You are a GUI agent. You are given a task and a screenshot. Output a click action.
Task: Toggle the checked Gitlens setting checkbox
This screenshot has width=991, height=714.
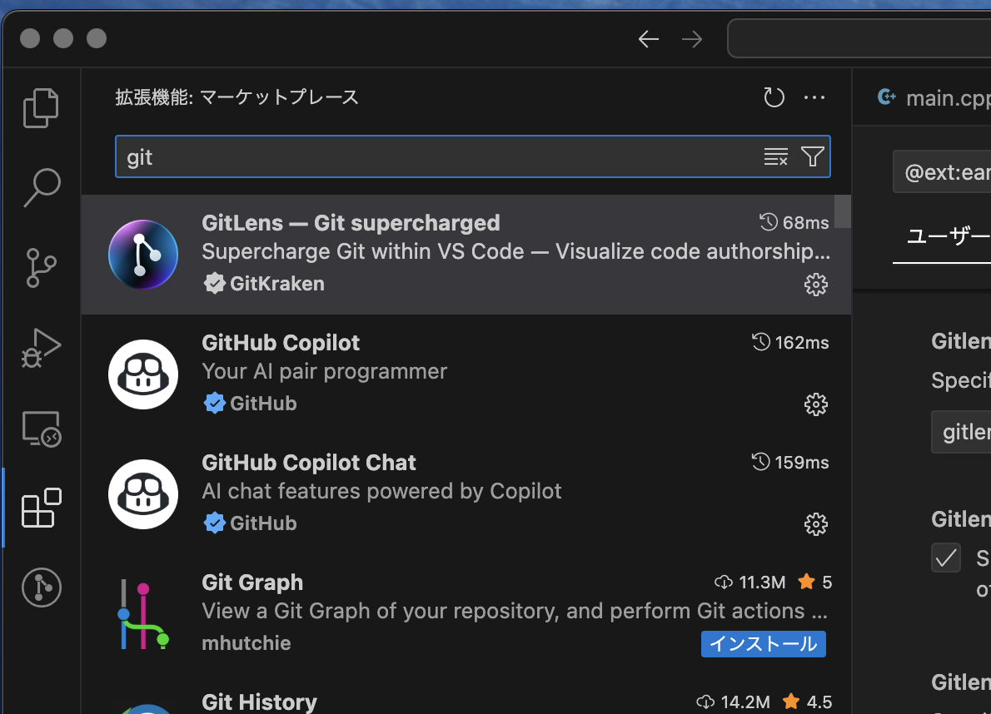(x=946, y=558)
